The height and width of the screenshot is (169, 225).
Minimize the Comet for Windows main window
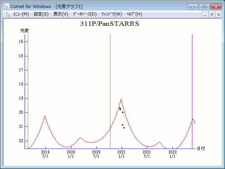[x=193, y=6]
